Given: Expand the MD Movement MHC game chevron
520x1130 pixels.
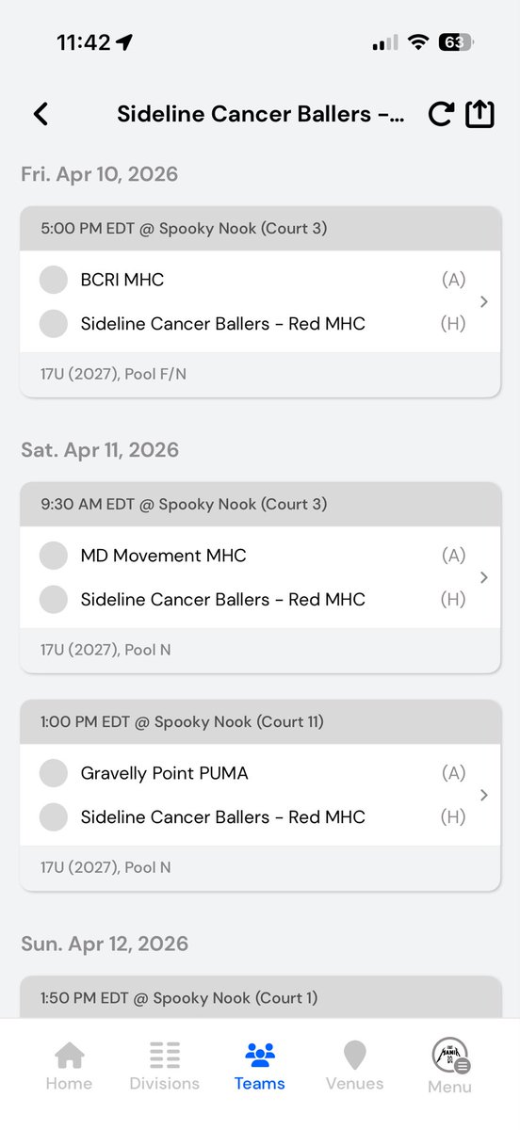Looking at the screenshot, I should (483, 577).
